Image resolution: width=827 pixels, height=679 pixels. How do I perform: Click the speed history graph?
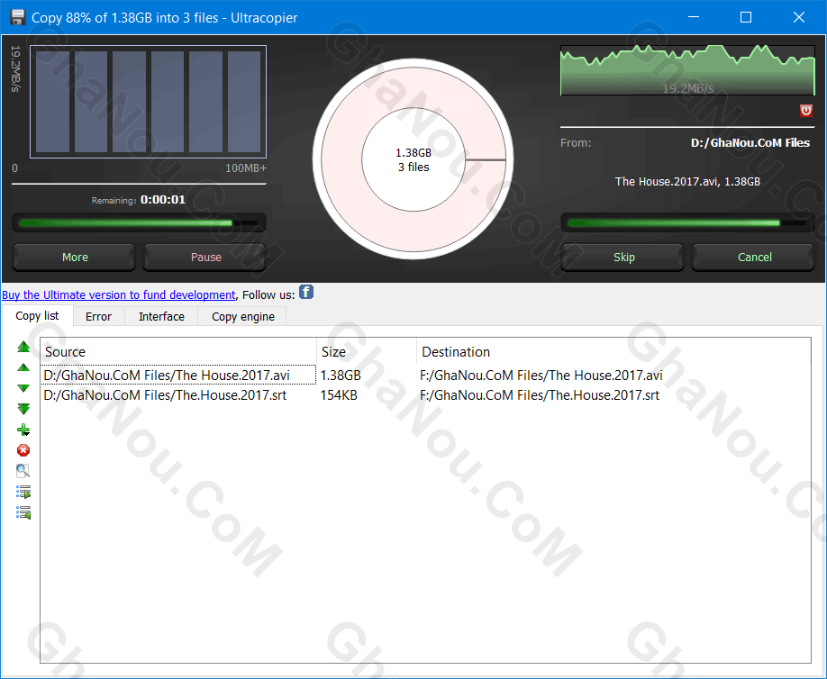click(687, 70)
